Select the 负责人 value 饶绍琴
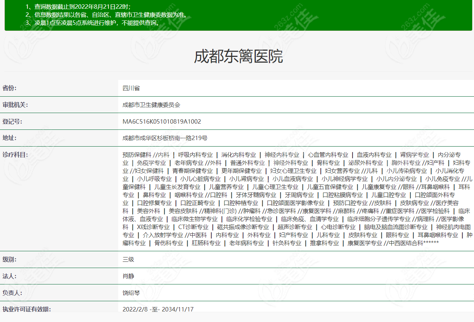Screen dimensions: 474x322 [131, 292]
